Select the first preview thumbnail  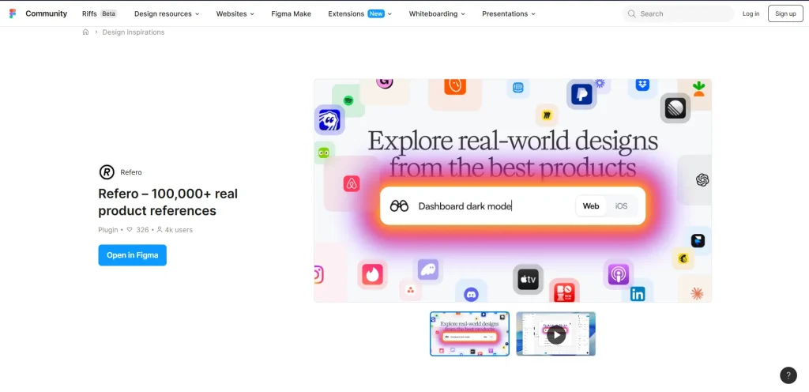pos(469,334)
